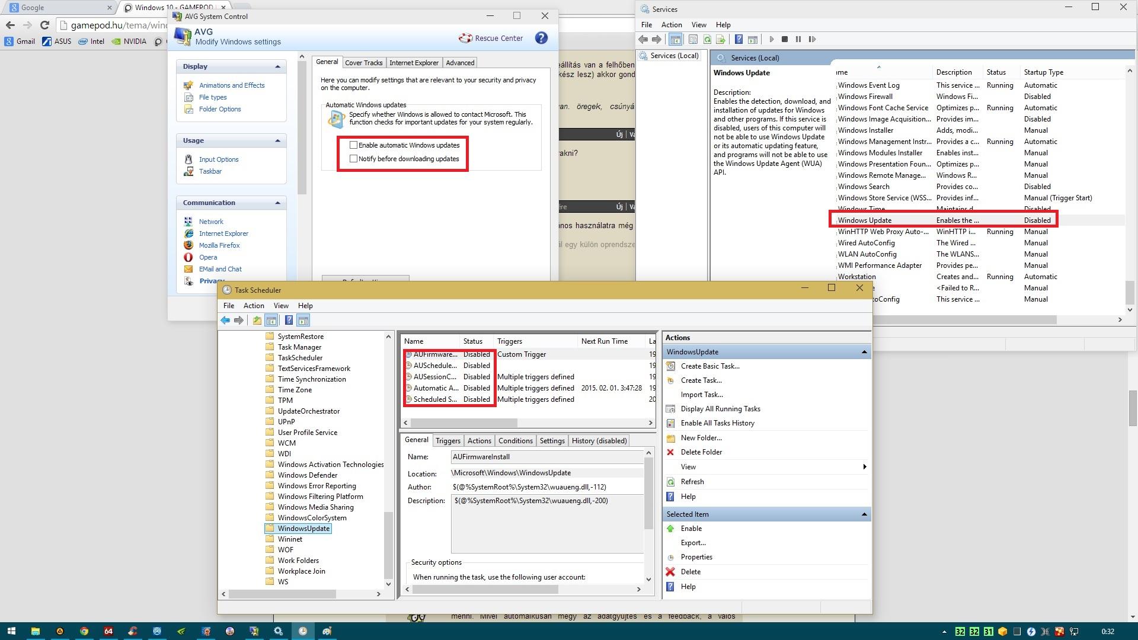Open task Triggers tab
The width and height of the screenshot is (1138, 640).
click(x=447, y=441)
